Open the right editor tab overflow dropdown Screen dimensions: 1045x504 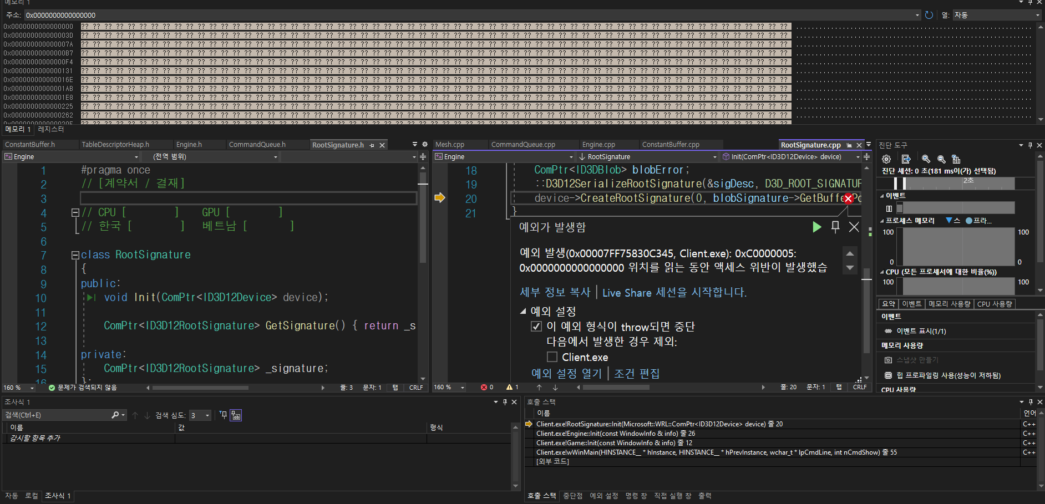(869, 144)
